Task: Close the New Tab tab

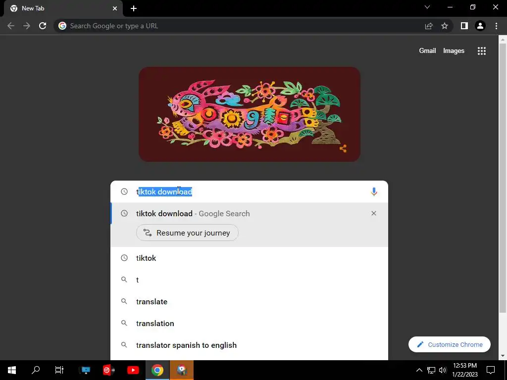Action: [x=115, y=8]
